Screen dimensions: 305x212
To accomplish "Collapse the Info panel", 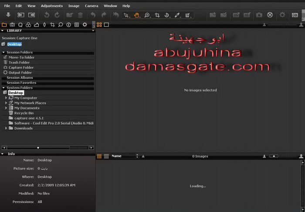I will (2, 154).
